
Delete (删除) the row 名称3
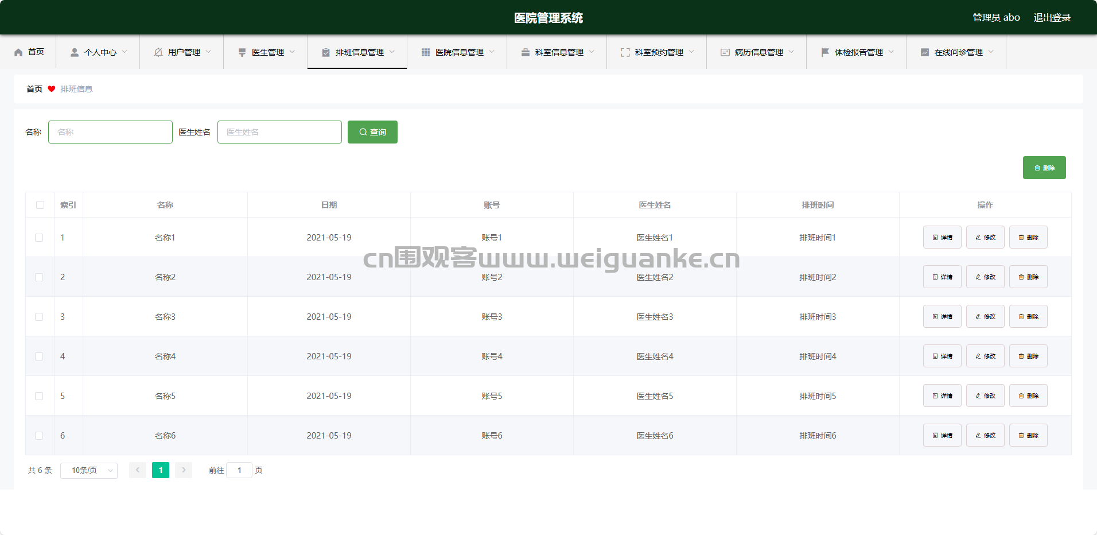tap(1028, 316)
